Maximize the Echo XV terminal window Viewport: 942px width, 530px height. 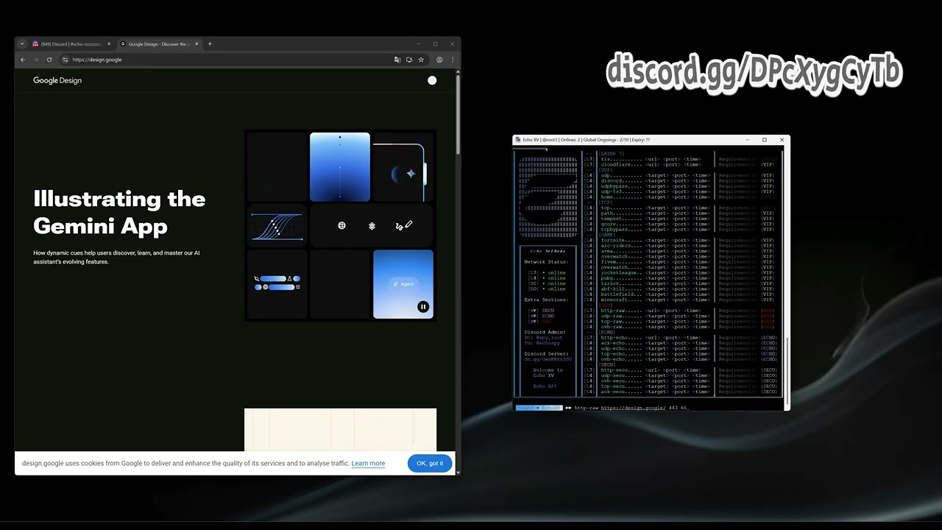(765, 140)
